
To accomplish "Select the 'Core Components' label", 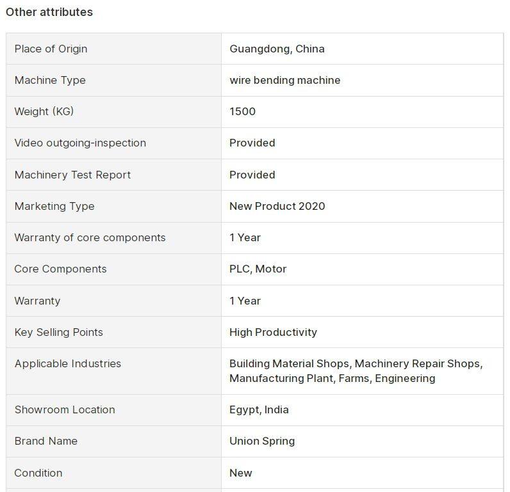I will click(x=60, y=269).
